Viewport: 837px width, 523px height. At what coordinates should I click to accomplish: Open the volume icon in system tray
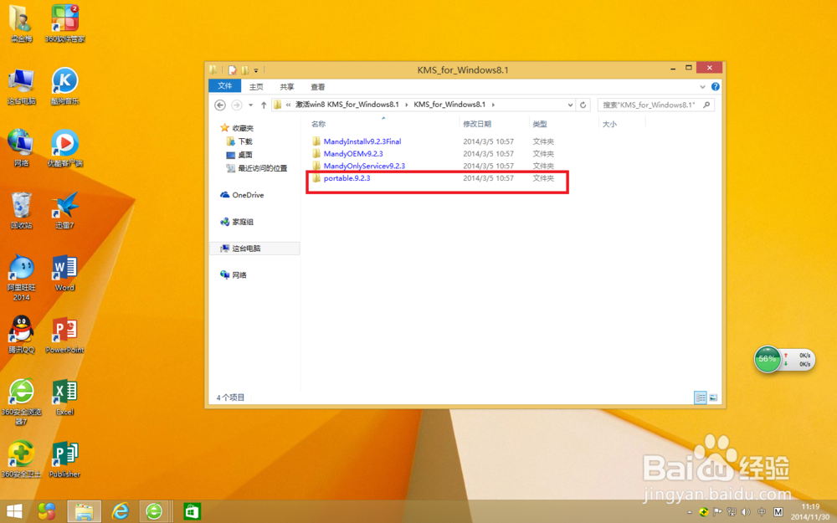click(744, 511)
